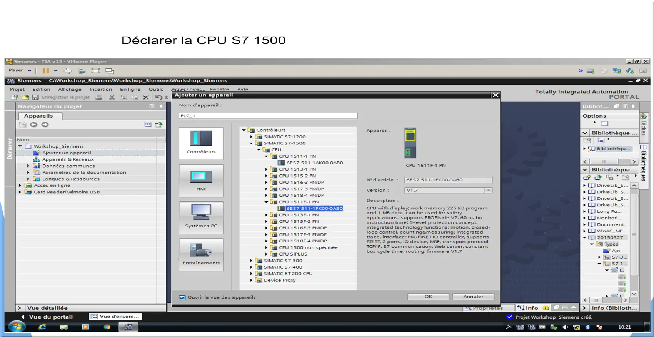This screenshot has height=337, width=654.
Task: Expand SIMATIC S7-1200 node
Action: 251,137
